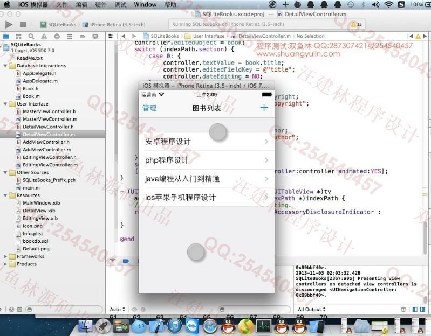Open the All Output console dropdown
The image size is (431, 336).
[x=311, y=310]
